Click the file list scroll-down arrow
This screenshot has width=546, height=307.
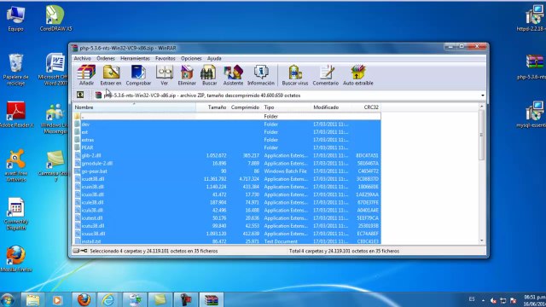tap(481, 240)
